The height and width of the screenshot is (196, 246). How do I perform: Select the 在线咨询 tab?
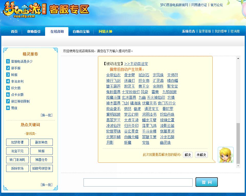click(57, 31)
